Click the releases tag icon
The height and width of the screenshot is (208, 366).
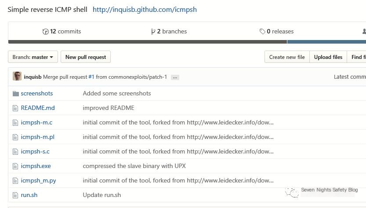click(262, 31)
